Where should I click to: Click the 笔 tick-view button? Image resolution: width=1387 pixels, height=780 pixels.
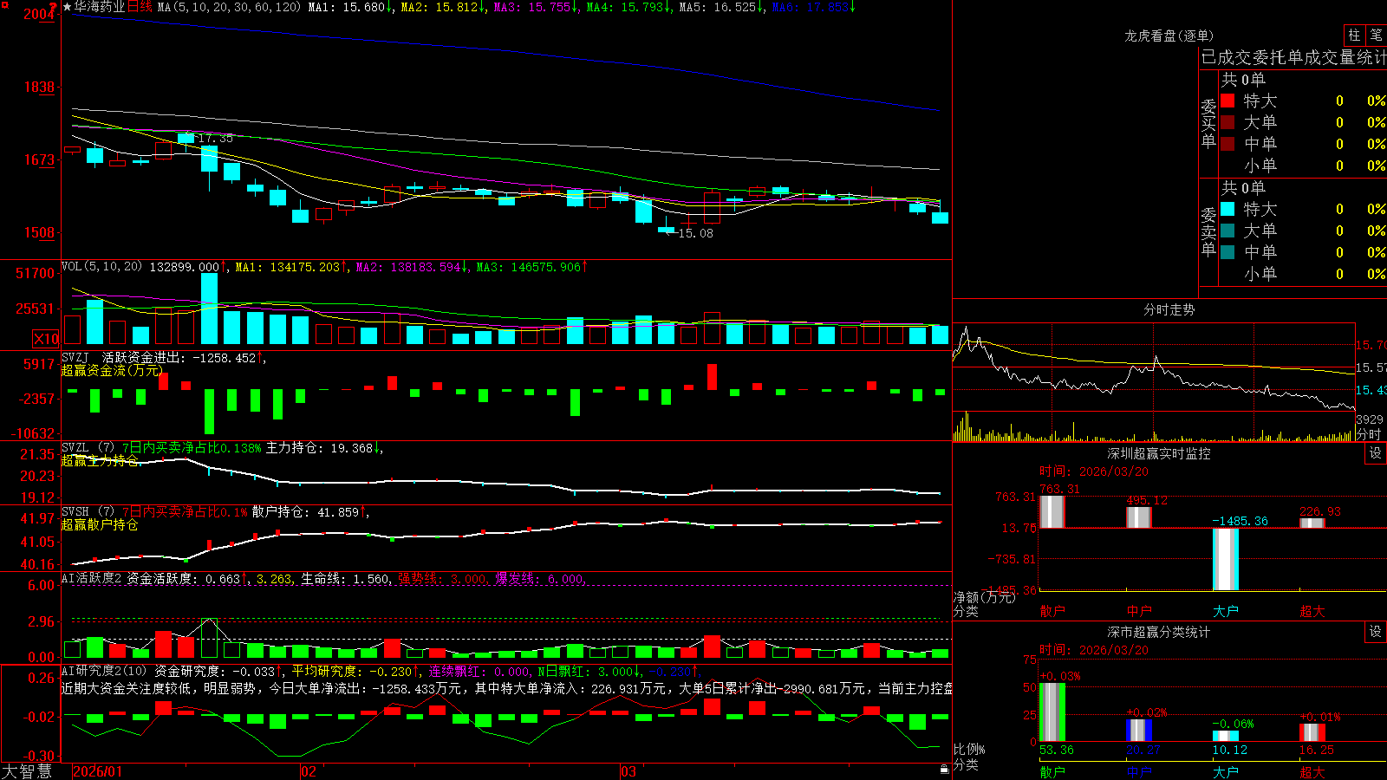pyautogui.click(x=1376, y=36)
